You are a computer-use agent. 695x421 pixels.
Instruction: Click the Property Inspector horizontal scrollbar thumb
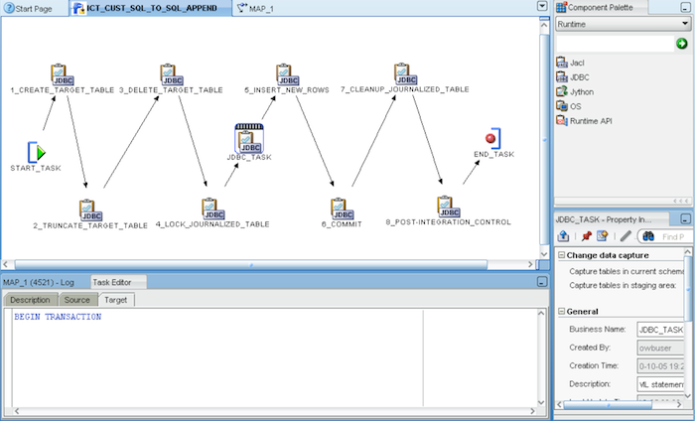click(x=608, y=404)
